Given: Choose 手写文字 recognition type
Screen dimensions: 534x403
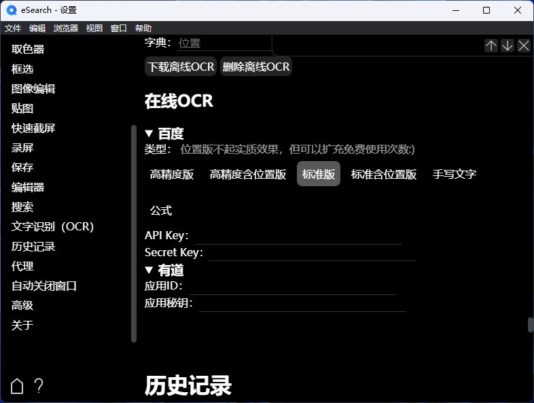Looking at the screenshot, I should (455, 174).
